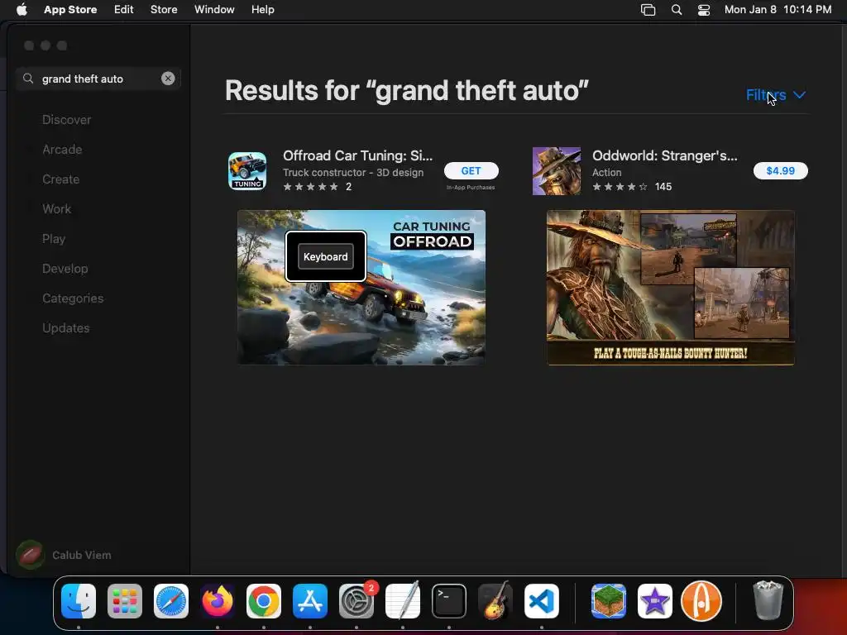
Task: Open Finder from the dock
Action: (x=79, y=601)
